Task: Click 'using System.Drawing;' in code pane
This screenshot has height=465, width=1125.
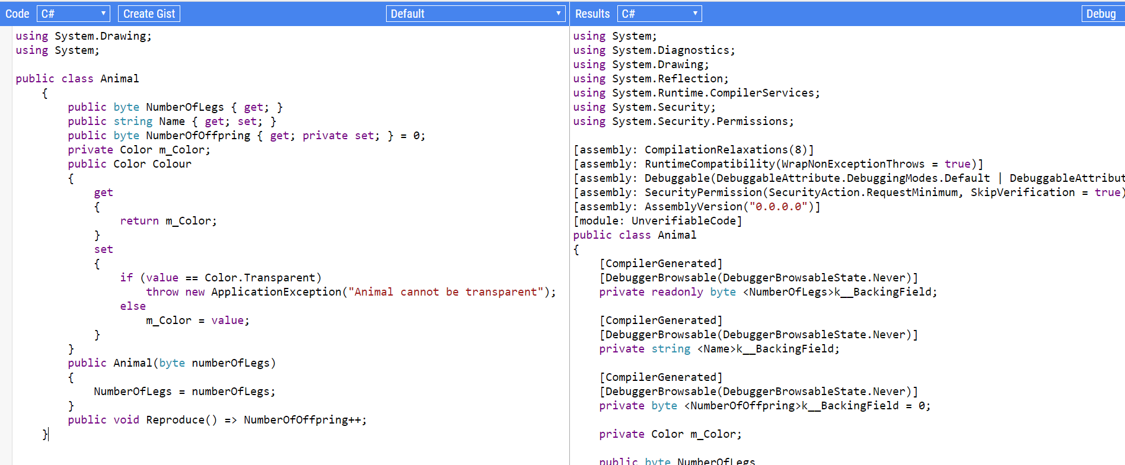Action: click(x=83, y=36)
